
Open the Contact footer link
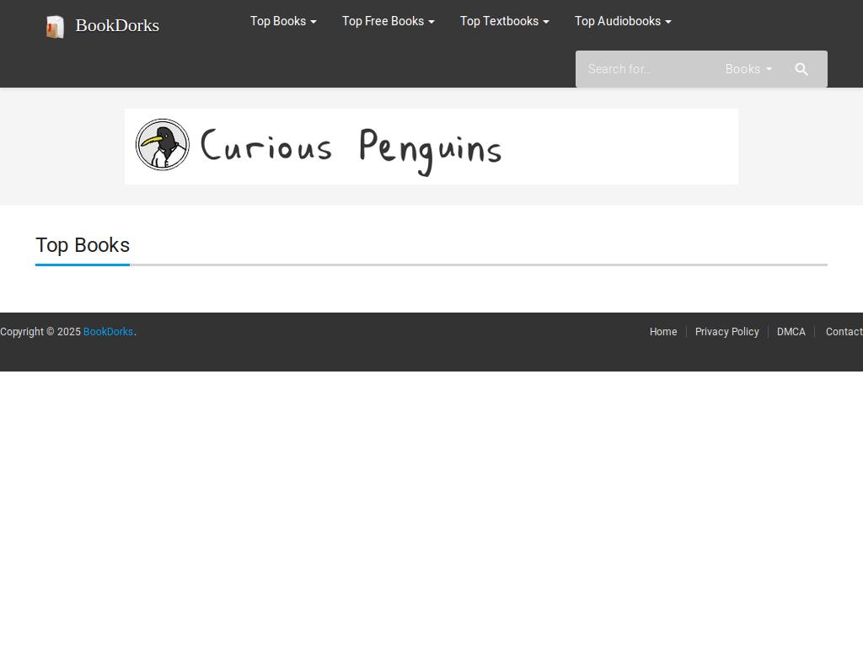[844, 332]
